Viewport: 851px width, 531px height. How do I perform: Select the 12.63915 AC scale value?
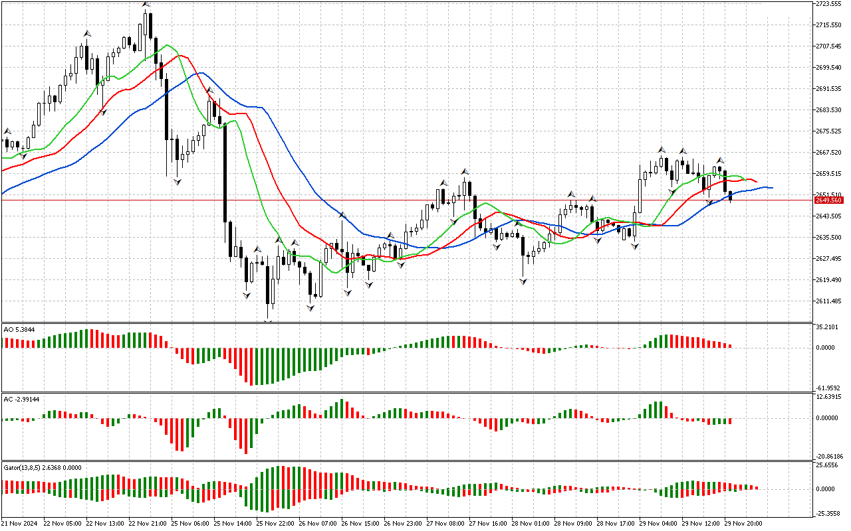point(828,398)
